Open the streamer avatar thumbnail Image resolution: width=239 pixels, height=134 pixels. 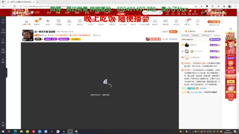[28, 35]
